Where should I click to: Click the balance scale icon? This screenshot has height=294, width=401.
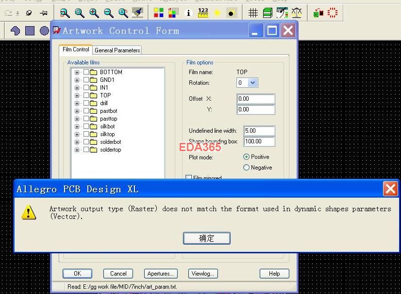pyautogui.click(x=297, y=13)
